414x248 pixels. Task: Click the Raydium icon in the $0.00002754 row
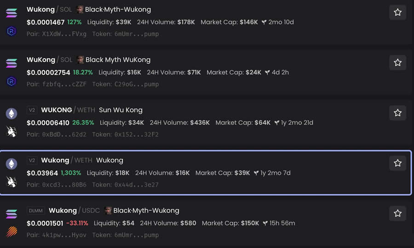tap(11, 82)
